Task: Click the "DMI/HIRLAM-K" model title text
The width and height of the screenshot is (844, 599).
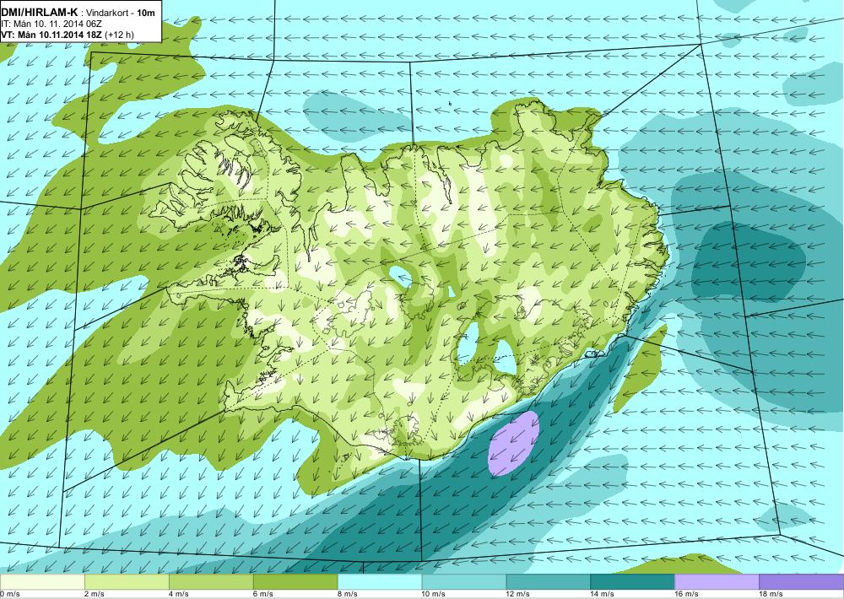Action: (39, 11)
